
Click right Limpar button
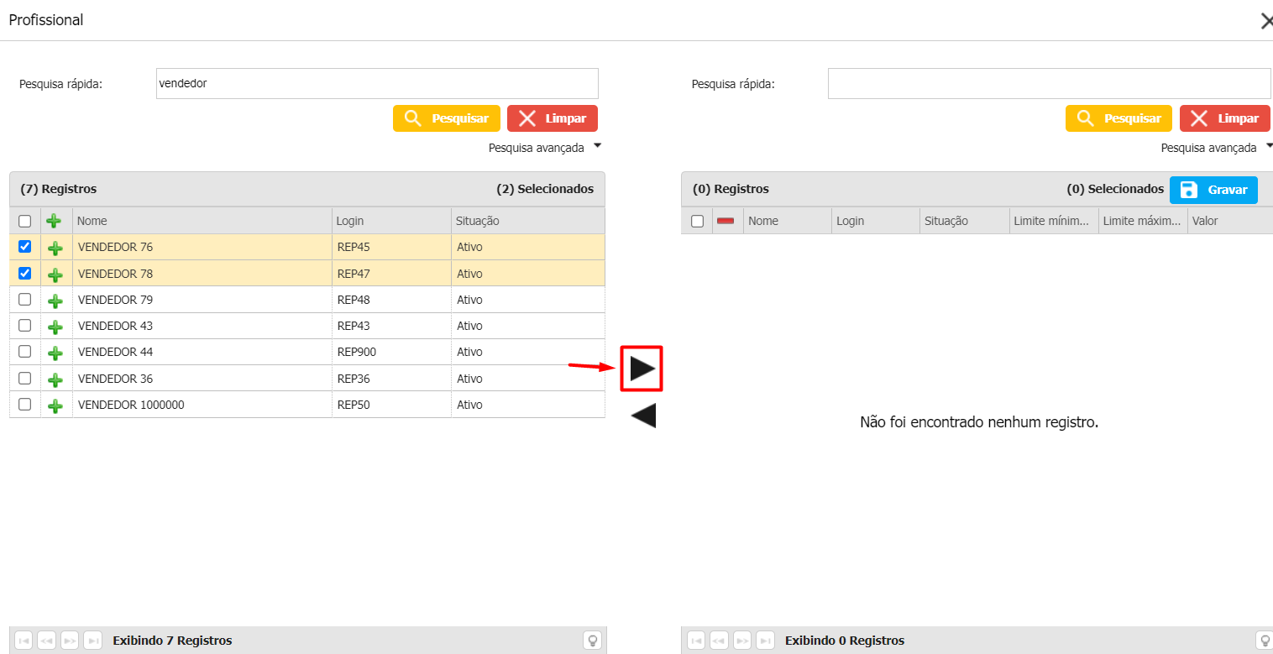1225,118
